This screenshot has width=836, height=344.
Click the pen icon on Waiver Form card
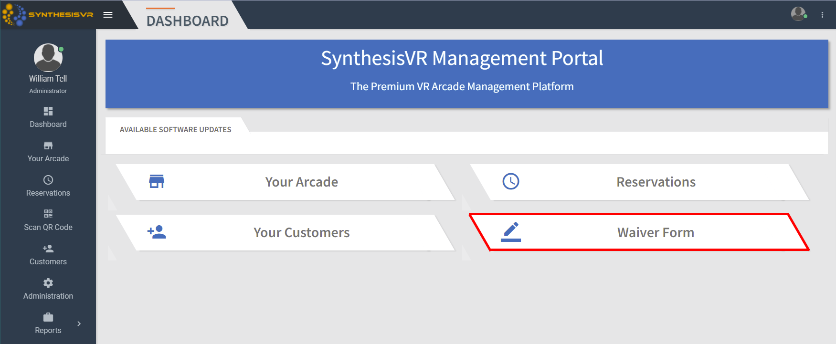point(511,232)
